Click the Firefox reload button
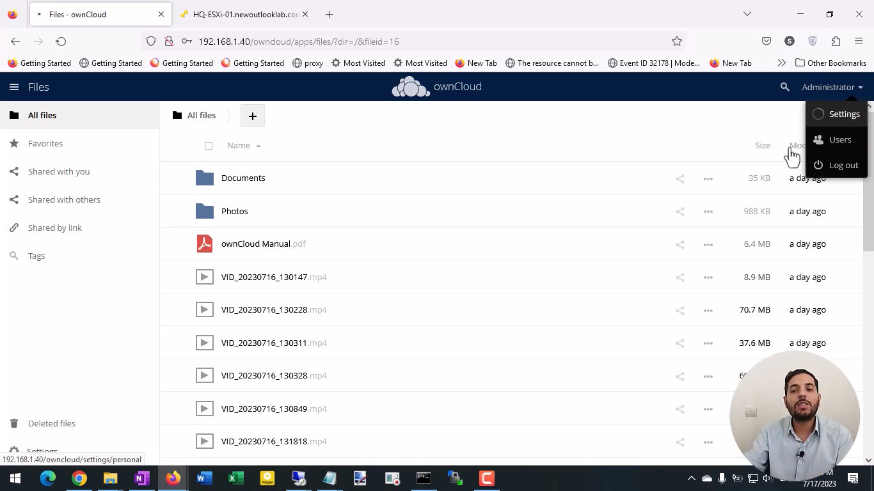Image resolution: width=874 pixels, height=491 pixels. pos(61,41)
